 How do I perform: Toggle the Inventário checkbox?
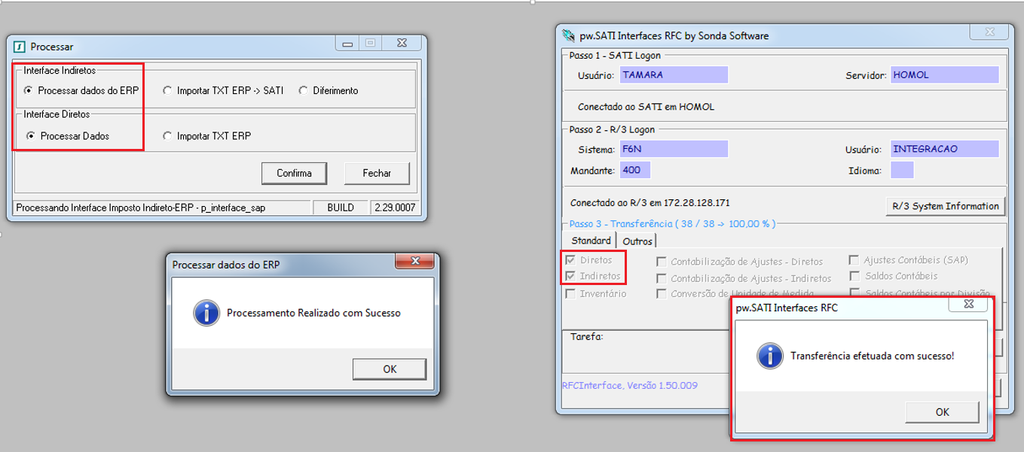tap(570, 294)
